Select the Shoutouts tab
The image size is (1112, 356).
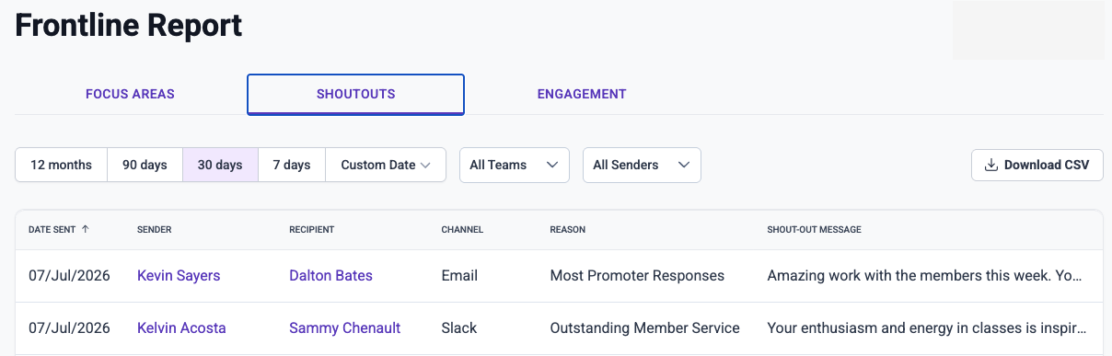tap(355, 94)
